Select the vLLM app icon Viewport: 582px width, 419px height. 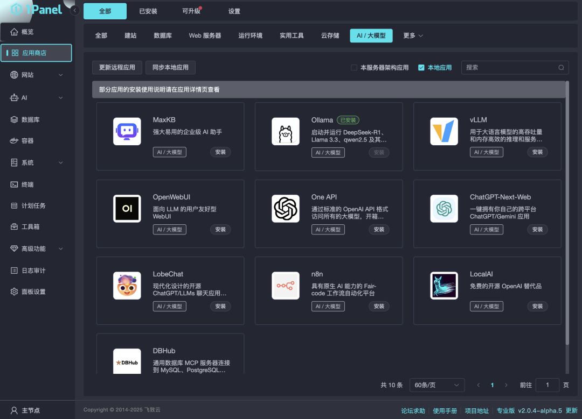pyautogui.click(x=444, y=131)
